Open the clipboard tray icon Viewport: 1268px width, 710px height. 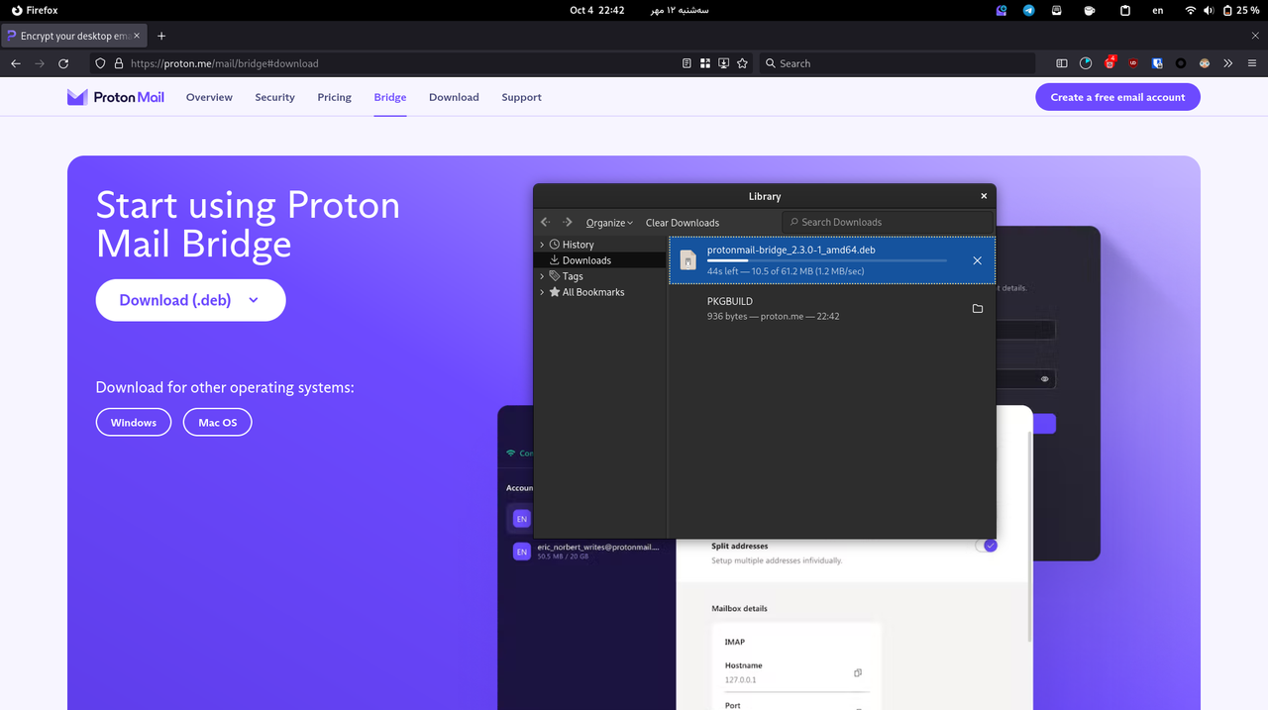click(1125, 10)
